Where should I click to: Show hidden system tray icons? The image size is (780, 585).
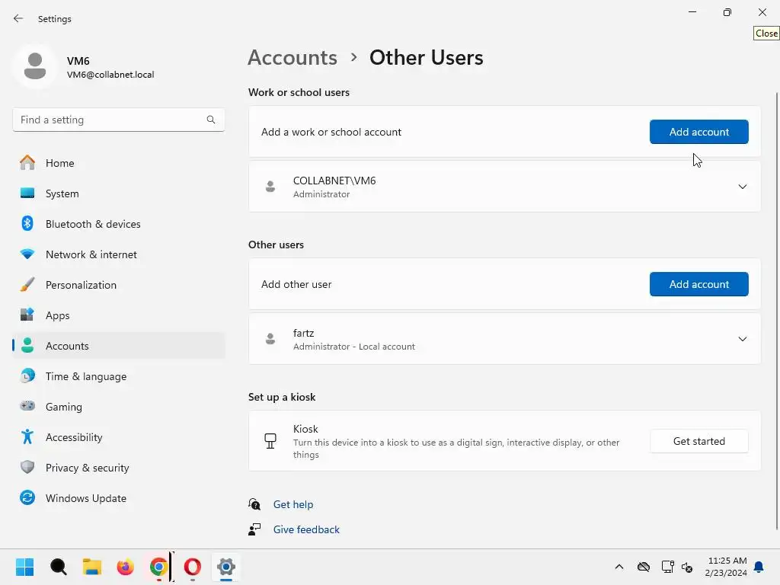619,567
